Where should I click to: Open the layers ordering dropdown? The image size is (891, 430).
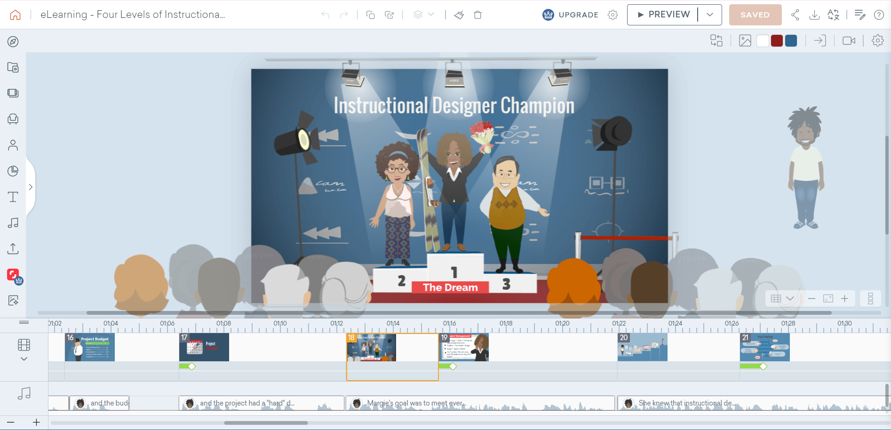(x=423, y=15)
